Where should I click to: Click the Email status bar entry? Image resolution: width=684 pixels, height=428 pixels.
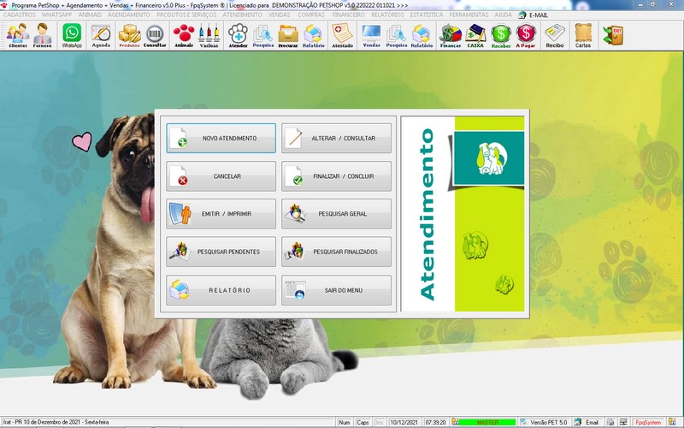587,422
